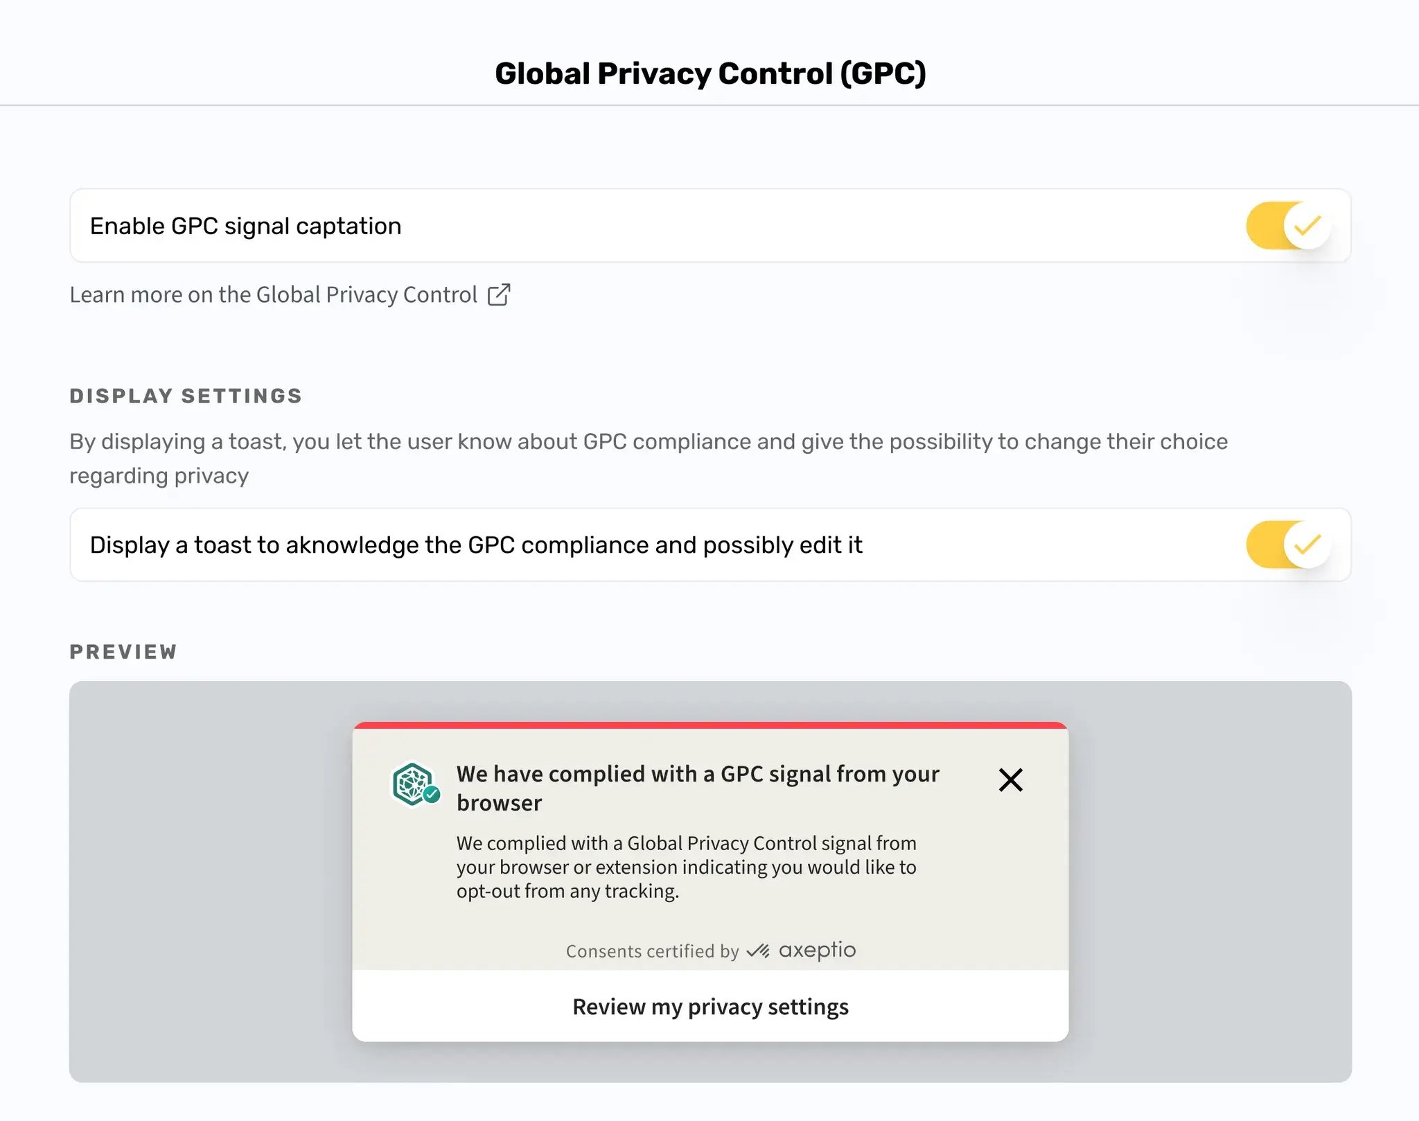The height and width of the screenshot is (1121, 1419).
Task: Click the Enable GPC signal captation label
Action: tap(246, 227)
